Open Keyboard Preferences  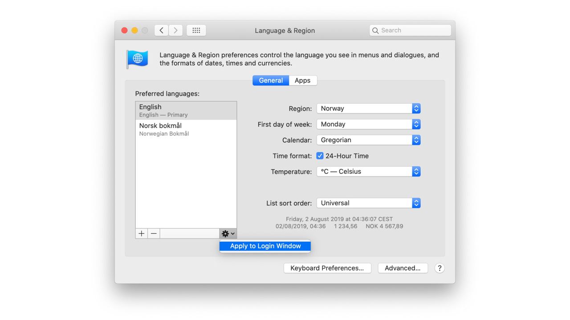(327, 268)
